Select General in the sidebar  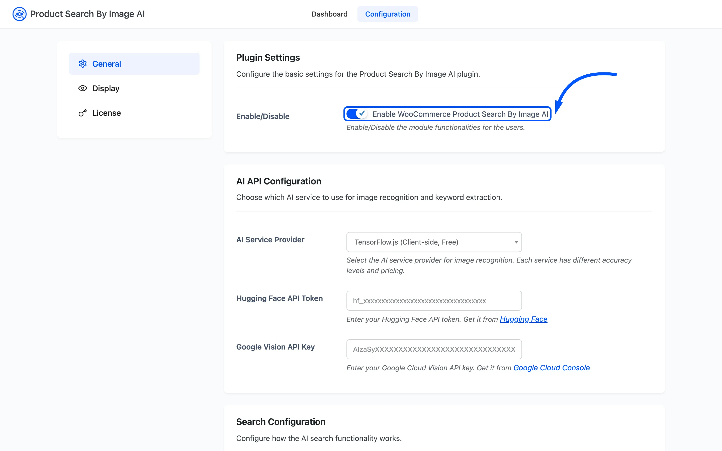[134, 64]
